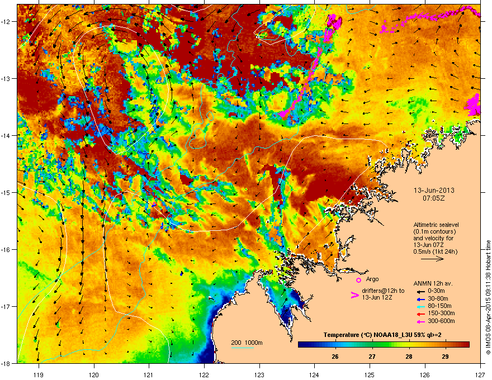This screenshot has width=492, height=380.
Task: Click longitude axis label 124
Action: [x=315, y=374]
